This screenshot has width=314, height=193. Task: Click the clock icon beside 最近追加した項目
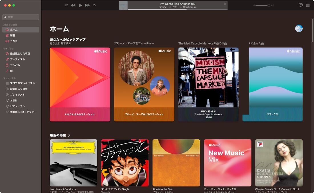7,53
